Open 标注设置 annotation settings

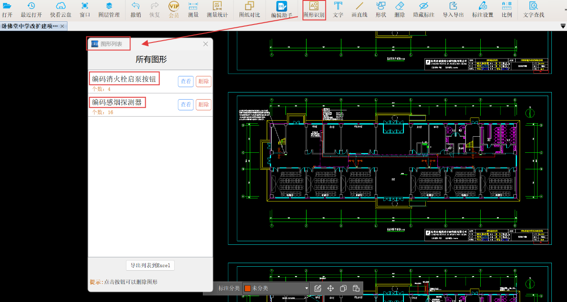pos(483,9)
